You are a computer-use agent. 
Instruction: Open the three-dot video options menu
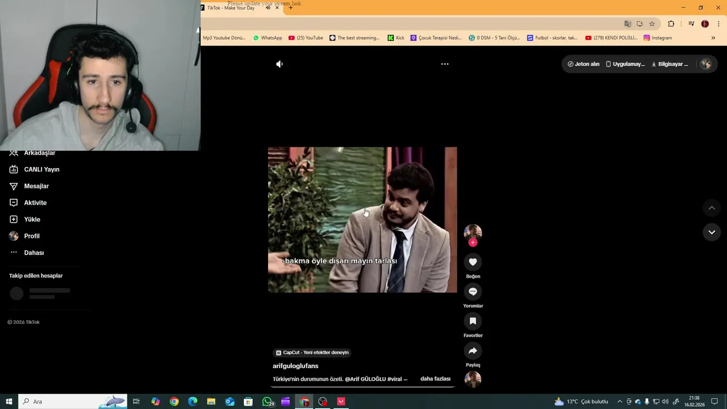pos(445,64)
